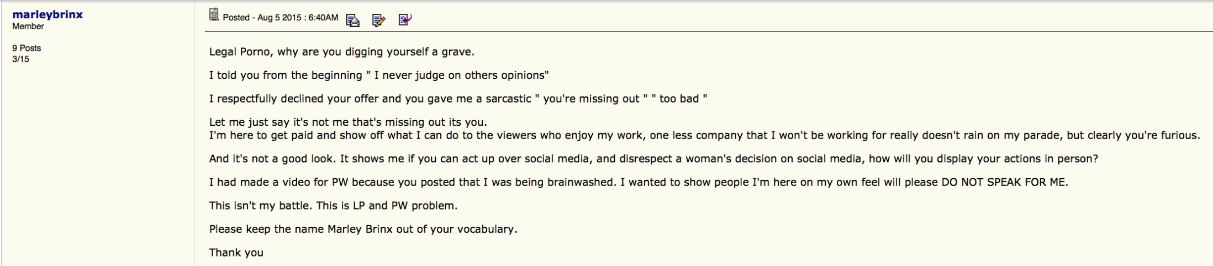The height and width of the screenshot is (266, 1213).
Task: Open the marleybrinx user profile link
Action: click(48, 15)
